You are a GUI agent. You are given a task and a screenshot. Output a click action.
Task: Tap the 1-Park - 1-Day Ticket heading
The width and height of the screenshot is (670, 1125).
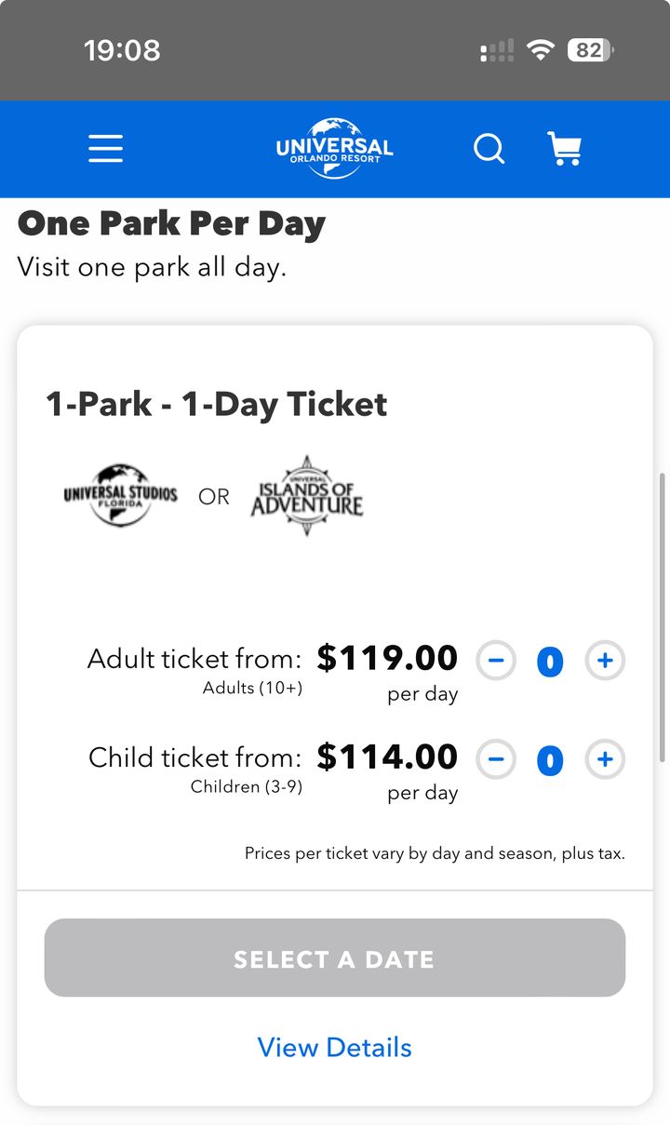tap(217, 405)
